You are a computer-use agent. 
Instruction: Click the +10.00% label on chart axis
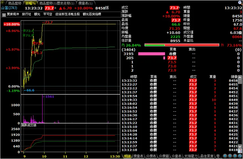(12, 24)
